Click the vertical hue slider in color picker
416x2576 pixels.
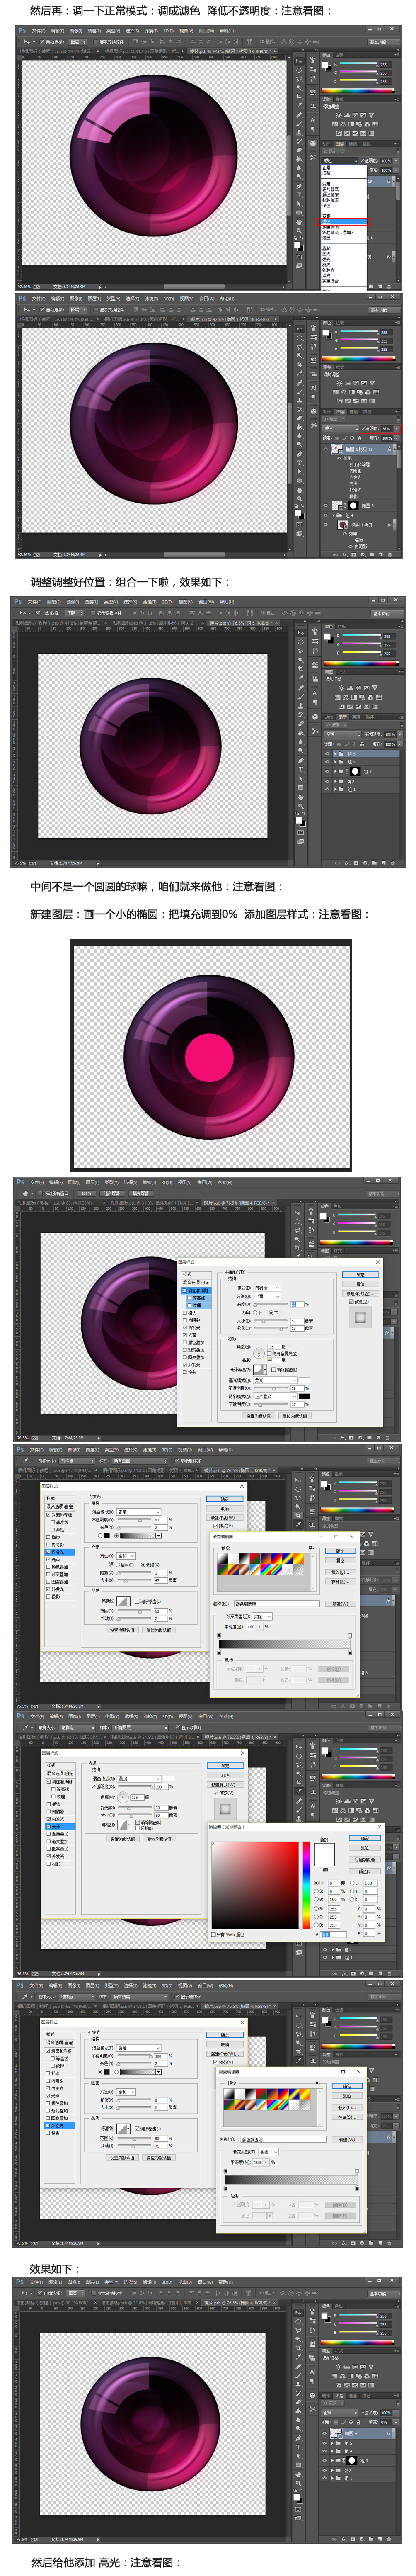pos(306,1885)
